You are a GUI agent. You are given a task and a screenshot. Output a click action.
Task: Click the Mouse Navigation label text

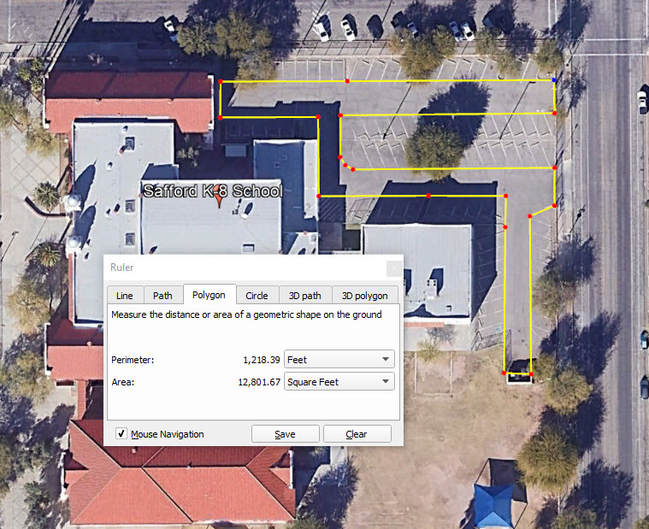[x=168, y=434]
